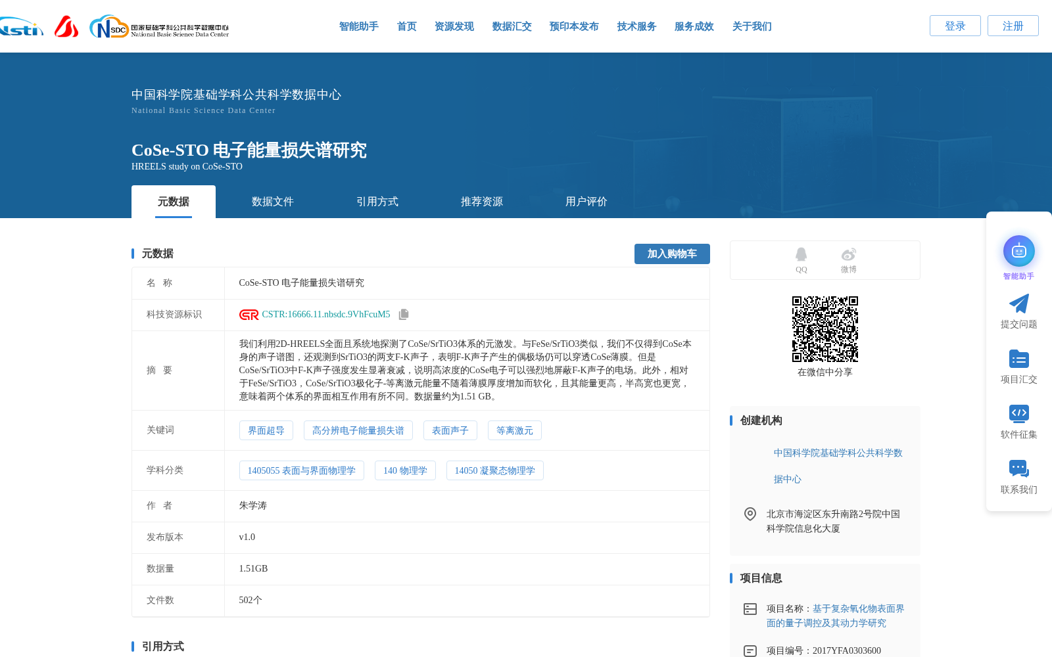Copy the CSTR identifier with the copy icon
The width and height of the screenshot is (1052, 657).
tap(404, 315)
